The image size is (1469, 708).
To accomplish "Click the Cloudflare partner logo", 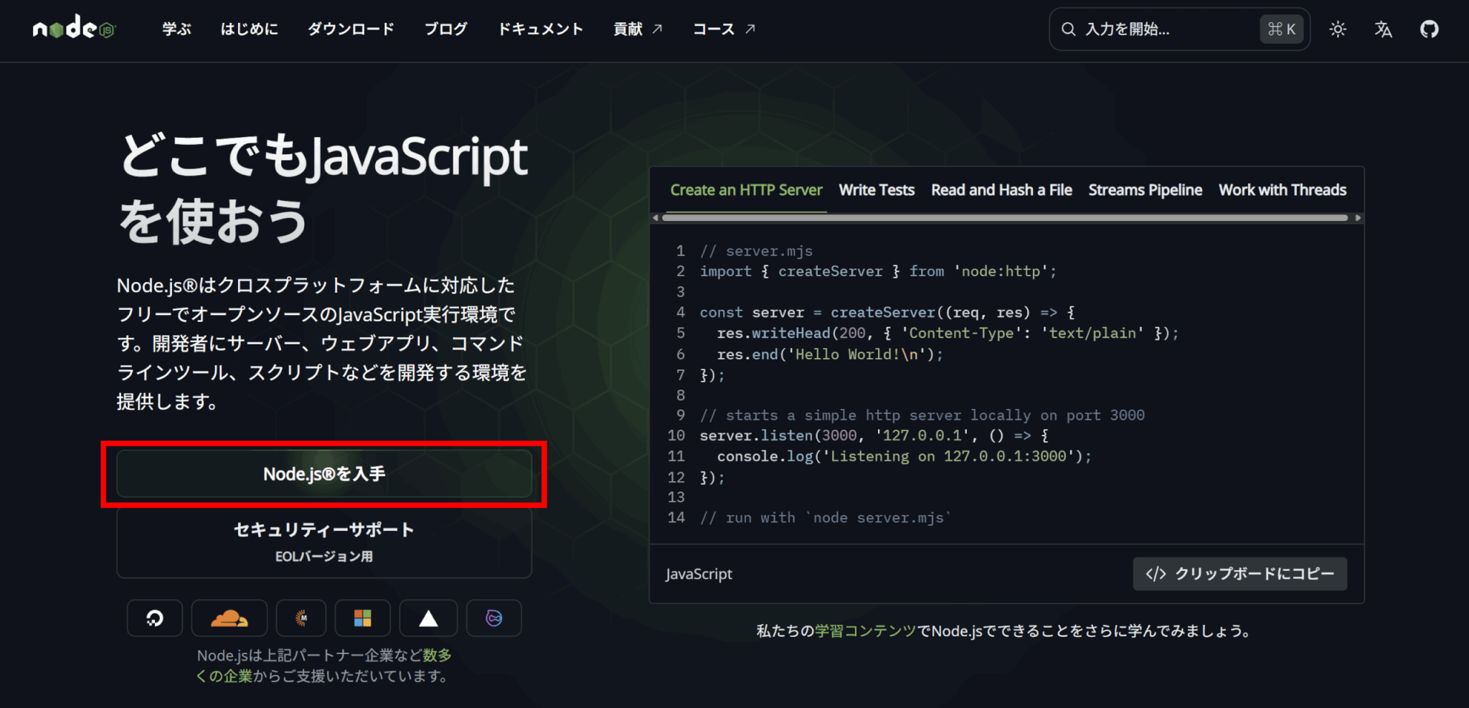I will click(x=229, y=618).
